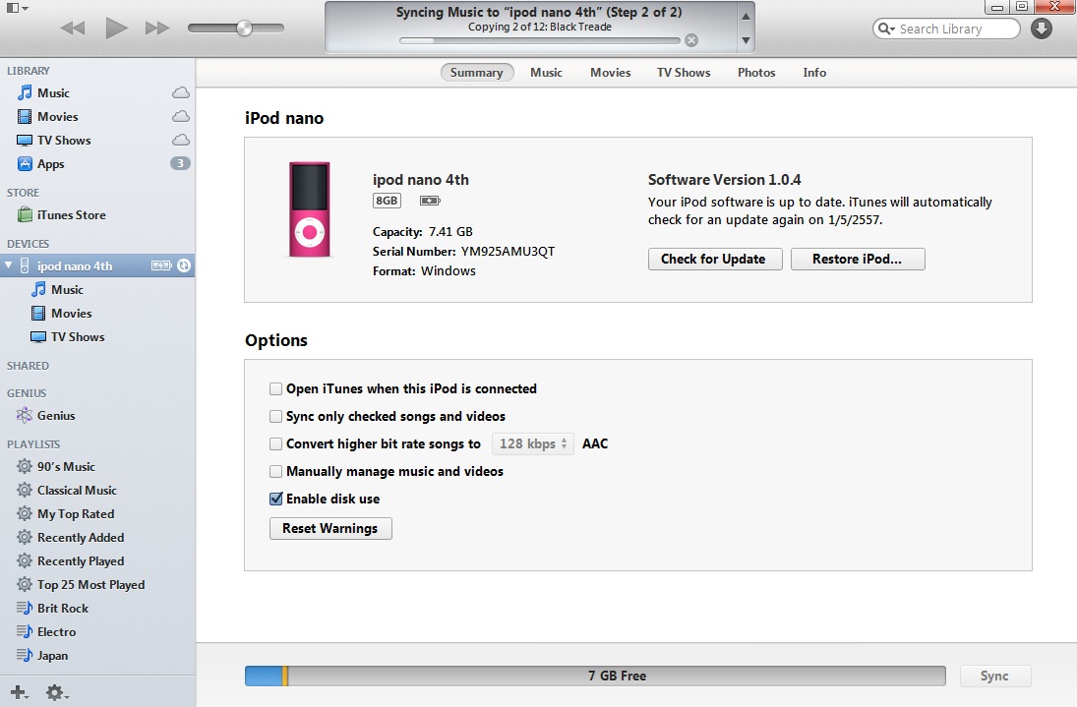The image size is (1077, 707).
Task: Switch to the Info tab
Action: (x=814, y=72)
